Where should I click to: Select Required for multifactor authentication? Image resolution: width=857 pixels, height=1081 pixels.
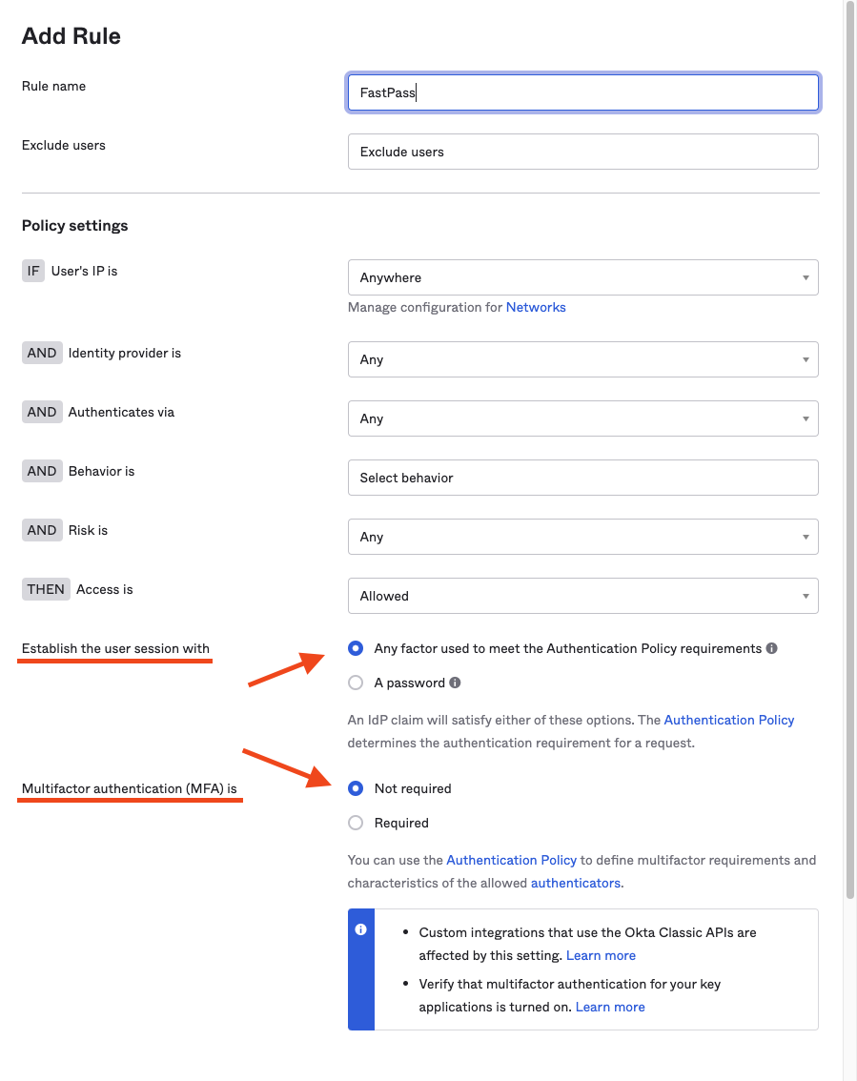click(356, 823)
